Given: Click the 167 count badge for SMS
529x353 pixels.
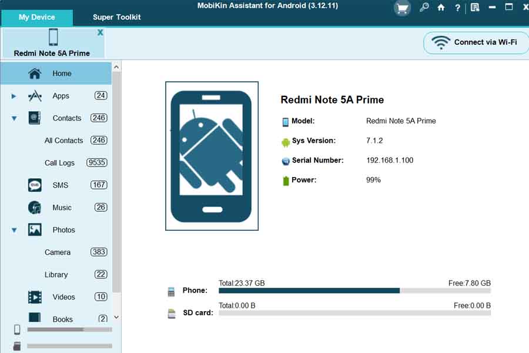Looking at the screenshot, I should pos(99,185).
